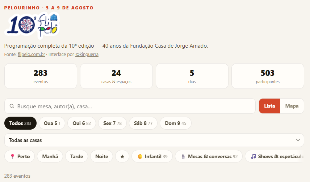The height and width of the screenshot is (182, 310).
Task: Select the Sáb 8 day tab
Action: coord(143,123)
